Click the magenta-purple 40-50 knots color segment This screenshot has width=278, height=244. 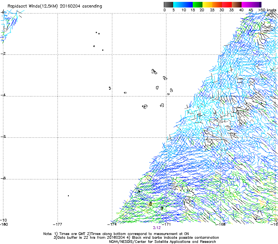click(x=251, y=5)
